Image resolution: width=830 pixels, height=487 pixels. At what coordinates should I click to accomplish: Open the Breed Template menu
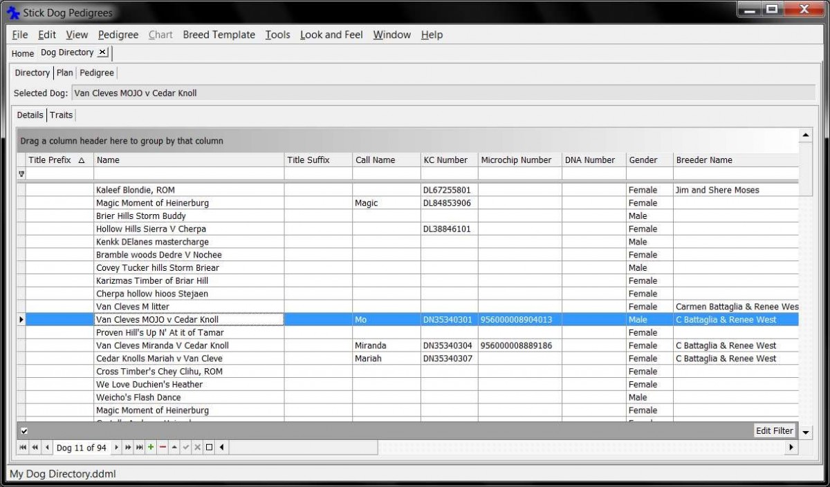tap(219, 35)
